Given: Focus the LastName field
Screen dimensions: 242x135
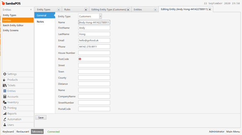Looking at the screenshot, I should coord(94,34).
